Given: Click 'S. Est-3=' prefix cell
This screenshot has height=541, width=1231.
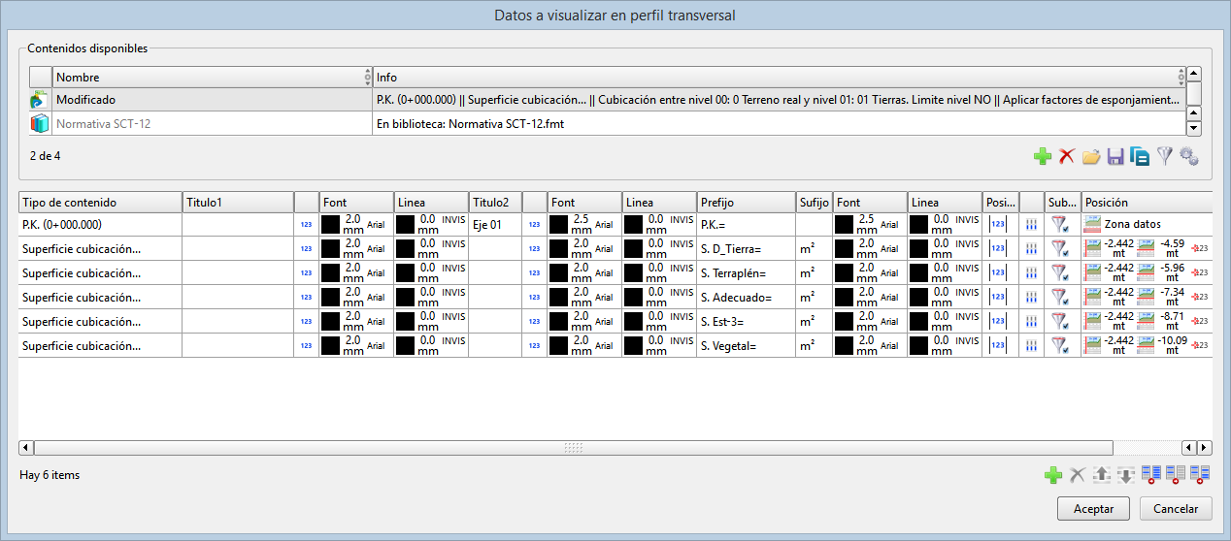Looking at the screenshot, I should pos(746,321).
